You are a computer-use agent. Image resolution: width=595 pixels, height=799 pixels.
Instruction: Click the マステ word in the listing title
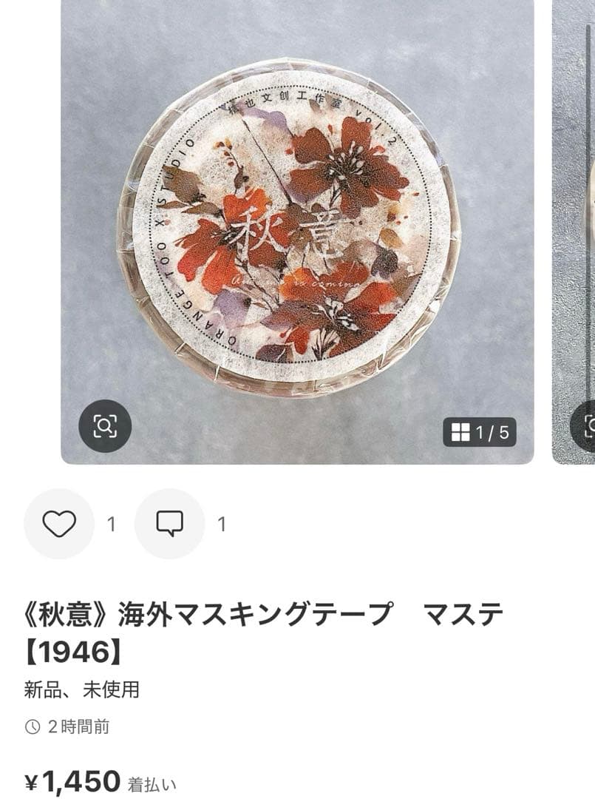pyautogui.click(x=463, y=613)
